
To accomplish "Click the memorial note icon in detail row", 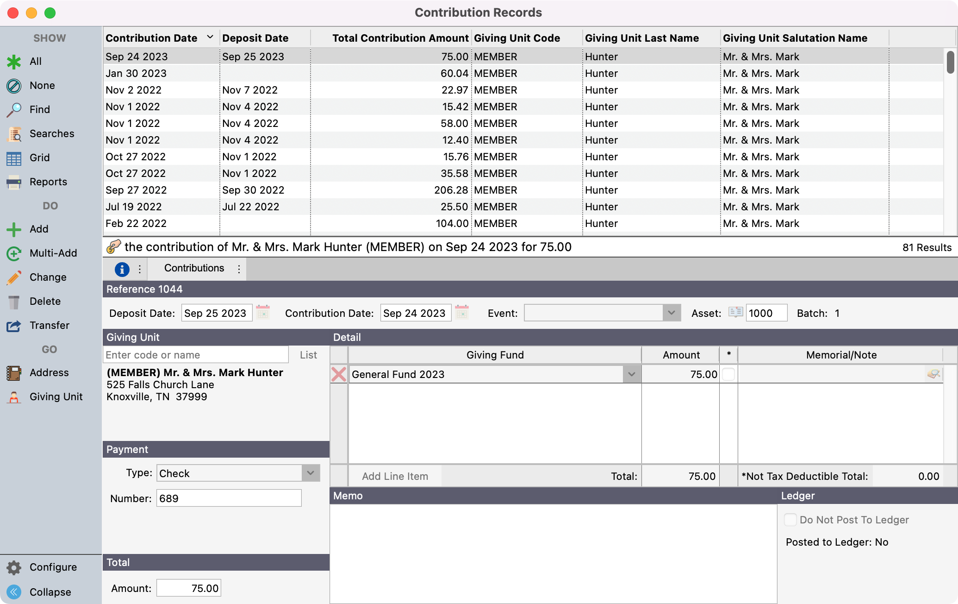I will click(x=933, y=374).
